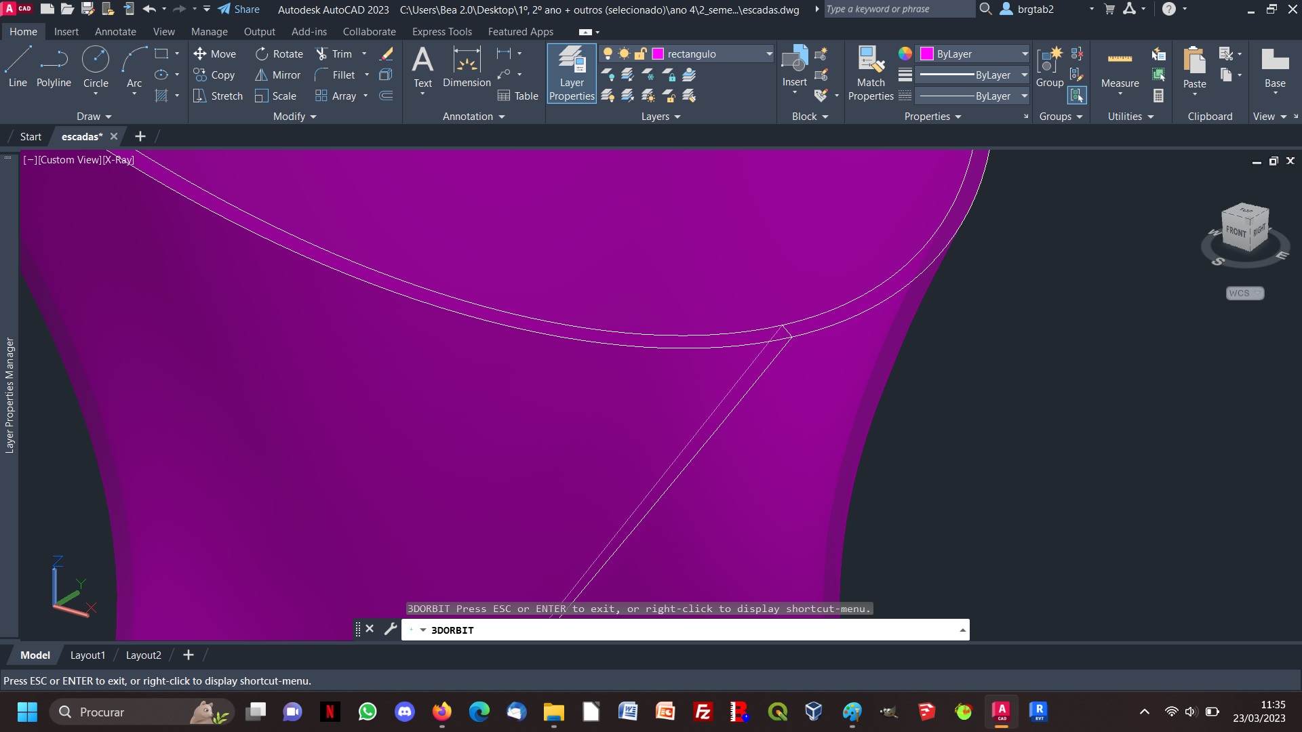The image size is (1302, 732).
Task: Click the Group objects tool
Action: [x=1050, y=67]
